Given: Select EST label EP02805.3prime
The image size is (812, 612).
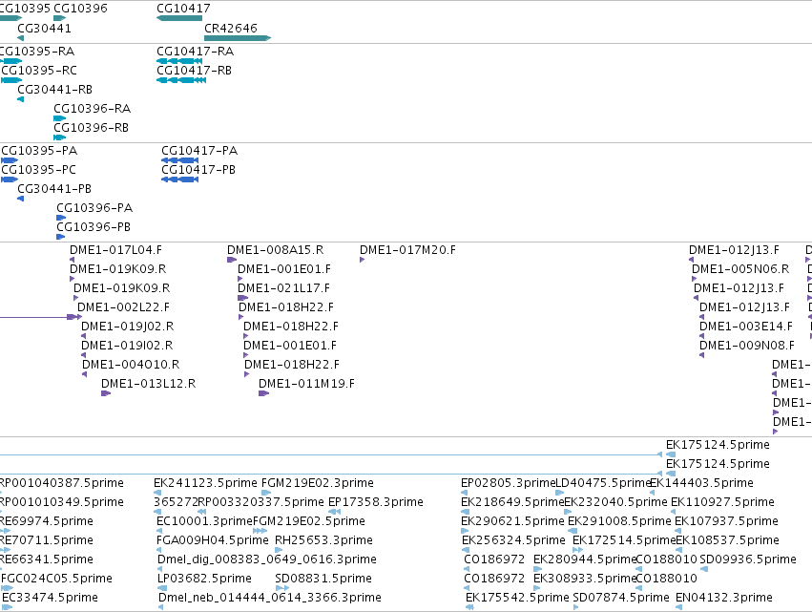Looking at the screenshot, I should tap(508, 482).
